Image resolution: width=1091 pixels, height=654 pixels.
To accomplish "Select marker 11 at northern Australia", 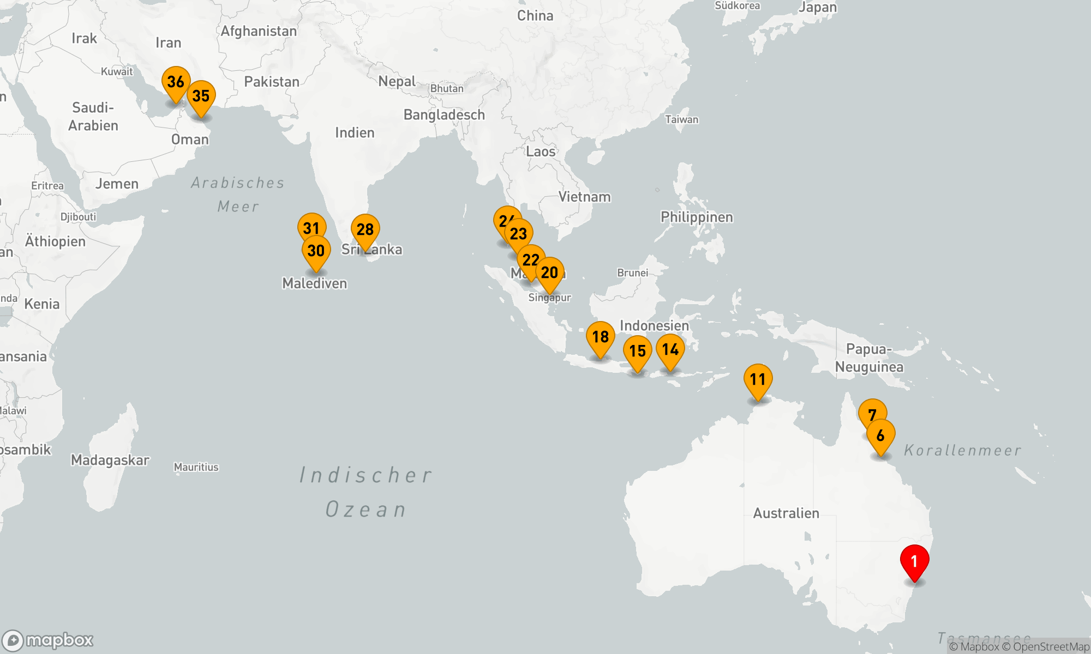I will (x=758, y=380).
